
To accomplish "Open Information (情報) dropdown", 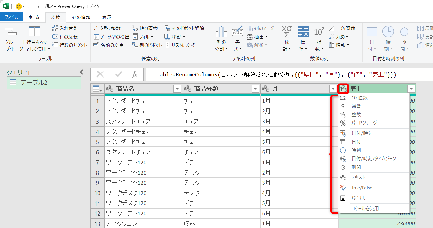I will click(339, 45).
